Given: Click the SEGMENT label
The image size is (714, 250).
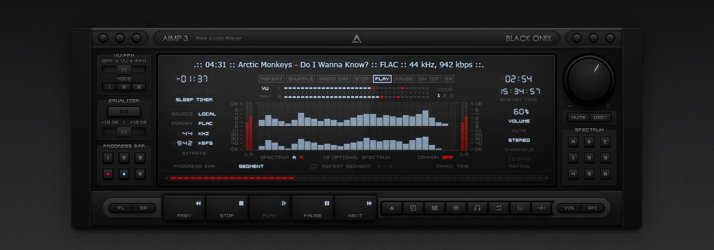Looking at the screenshot, I should (251, 167).
